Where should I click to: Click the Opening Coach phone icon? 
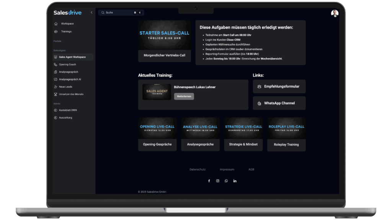click(56, 65)
